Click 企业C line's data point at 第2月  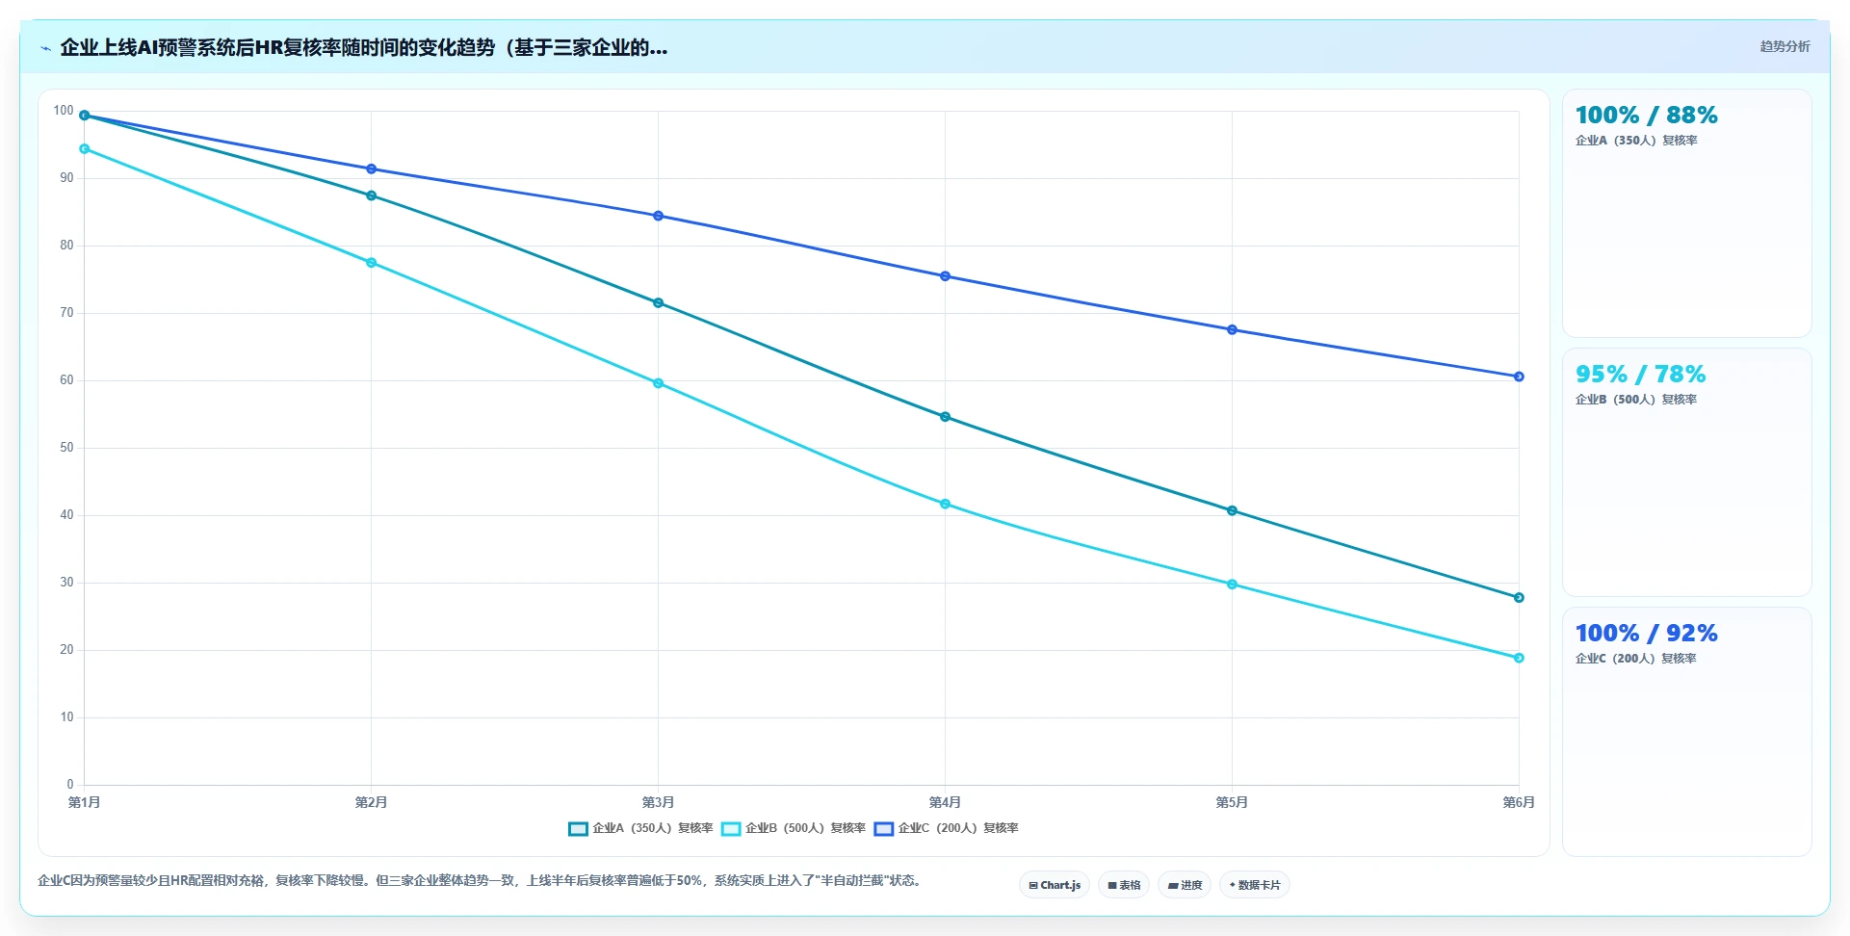tap(372, 169)
